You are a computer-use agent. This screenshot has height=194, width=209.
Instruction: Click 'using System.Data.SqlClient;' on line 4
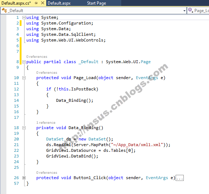(x=61, y=34)
